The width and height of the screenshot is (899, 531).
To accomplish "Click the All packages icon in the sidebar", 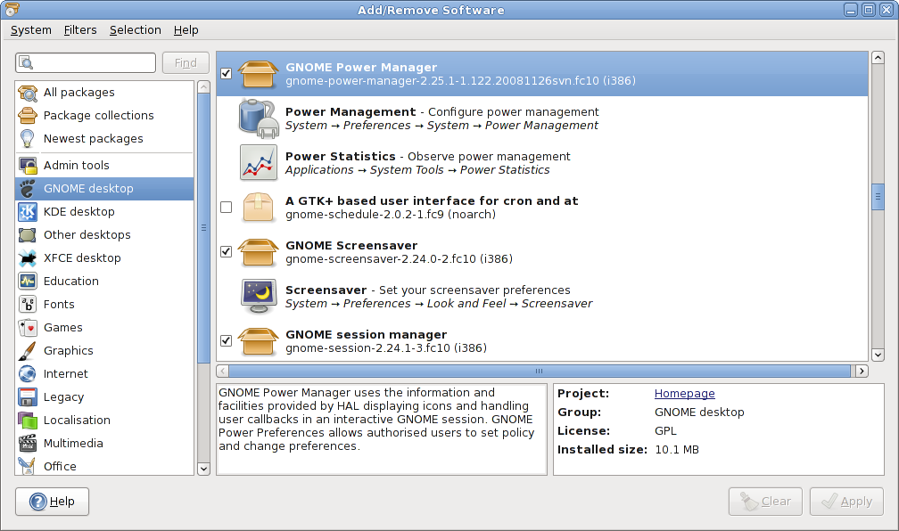I will 28,93.
